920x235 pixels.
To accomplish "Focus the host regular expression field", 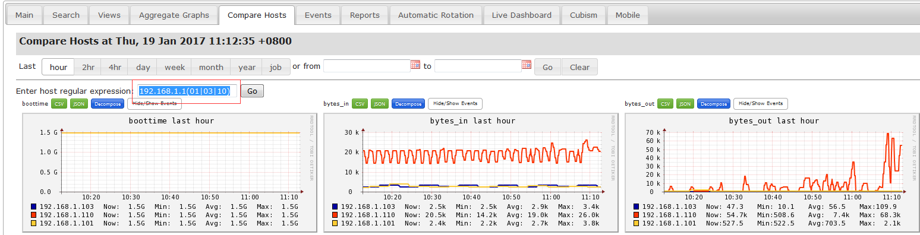I will (x=188, y=91).
